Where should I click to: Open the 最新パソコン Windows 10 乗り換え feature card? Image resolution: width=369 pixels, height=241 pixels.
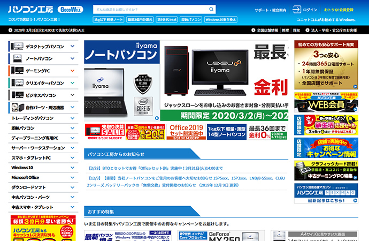[128, 236]
